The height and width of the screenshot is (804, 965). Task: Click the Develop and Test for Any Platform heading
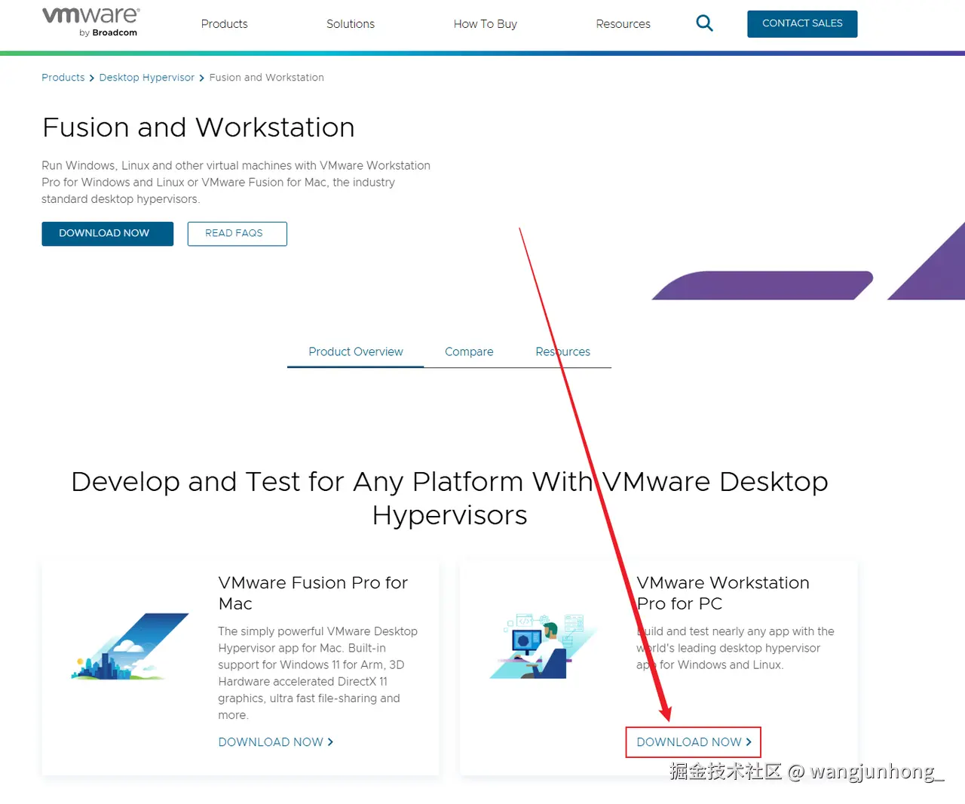[449, 498]
